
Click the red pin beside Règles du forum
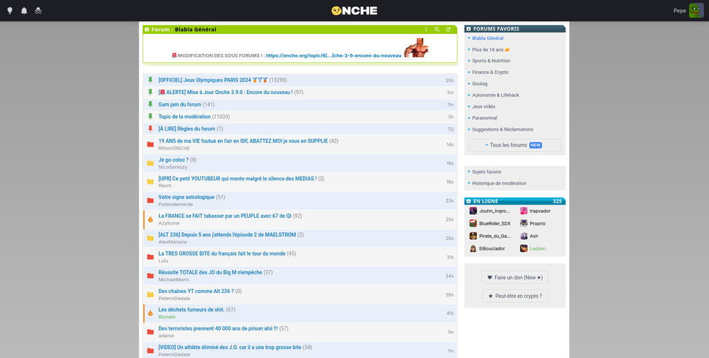pos(150,129)
